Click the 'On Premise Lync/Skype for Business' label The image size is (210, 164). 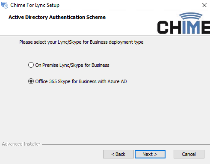(72, 65)
